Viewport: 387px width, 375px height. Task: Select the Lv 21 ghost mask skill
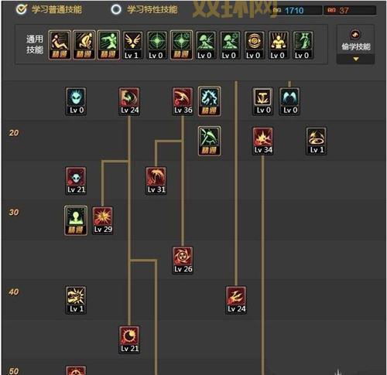76,180
